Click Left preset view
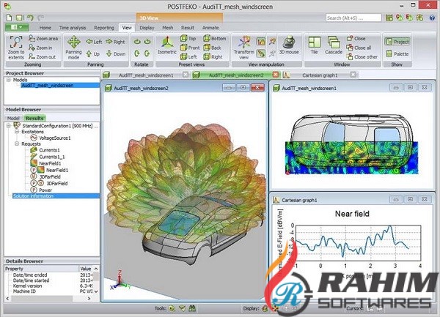This screenshot has height=317, width=440. (x=188, y=56)
